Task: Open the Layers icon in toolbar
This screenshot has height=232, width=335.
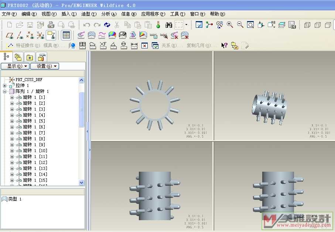Action: [282, 25]
